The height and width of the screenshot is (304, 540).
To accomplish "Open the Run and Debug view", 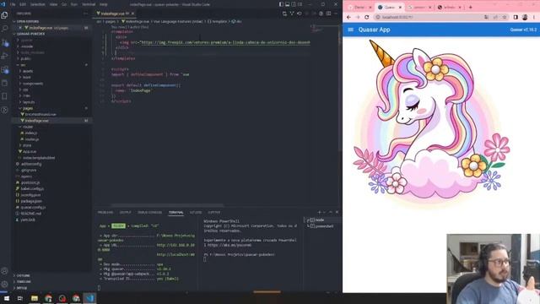I will click(4, 57).
